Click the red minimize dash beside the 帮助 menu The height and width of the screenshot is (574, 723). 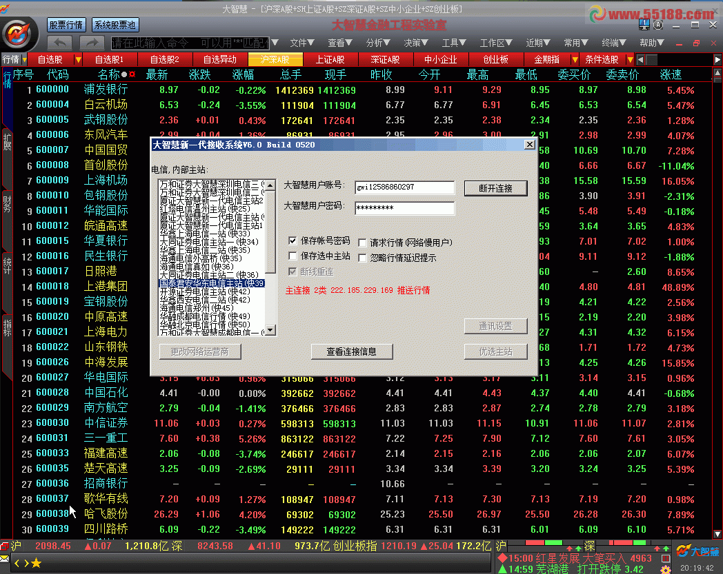[x=679, y=44]
